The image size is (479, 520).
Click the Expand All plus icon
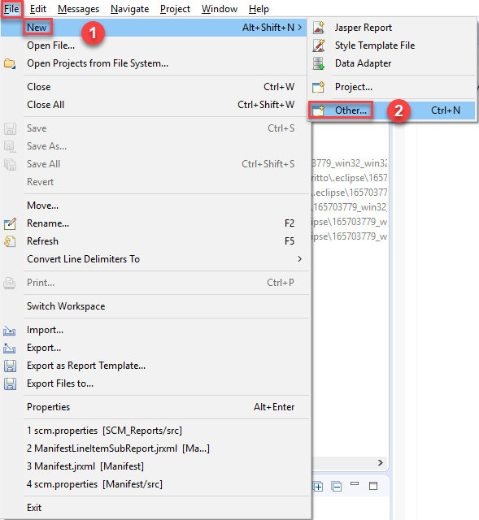tap(318, 487)
